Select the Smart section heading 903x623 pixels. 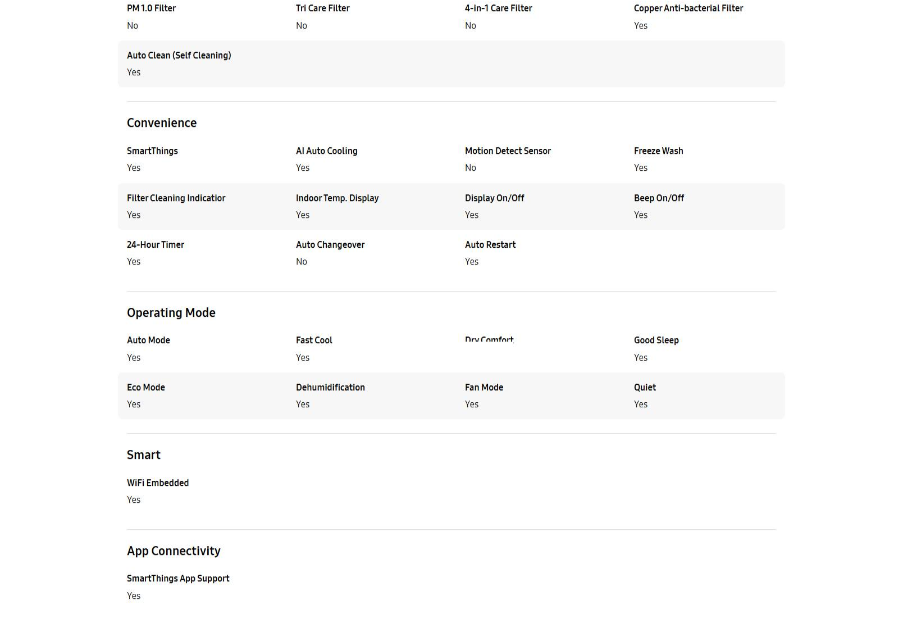point(144,455)
